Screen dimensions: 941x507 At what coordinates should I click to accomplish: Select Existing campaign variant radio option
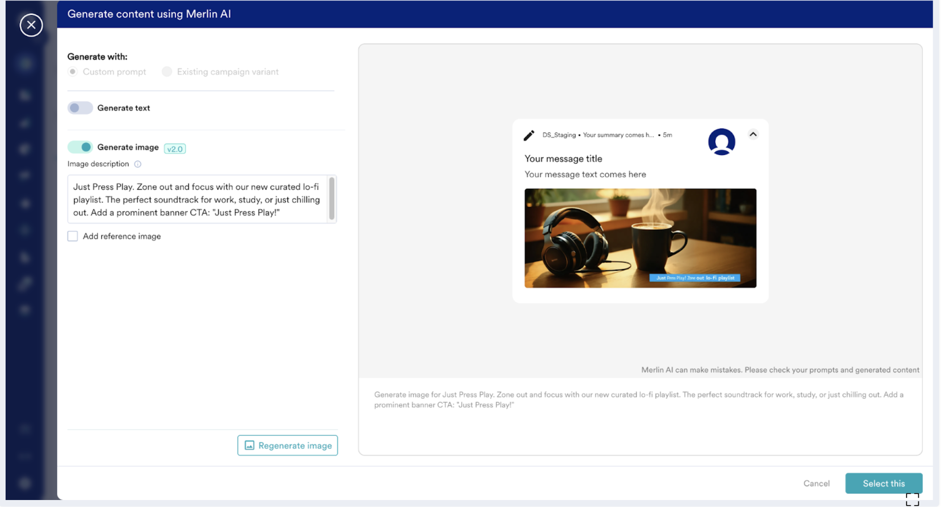pos(167,72)
